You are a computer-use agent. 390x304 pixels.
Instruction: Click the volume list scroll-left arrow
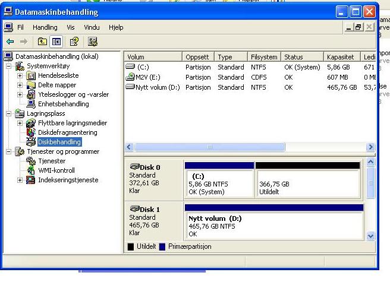pos(129,147)
